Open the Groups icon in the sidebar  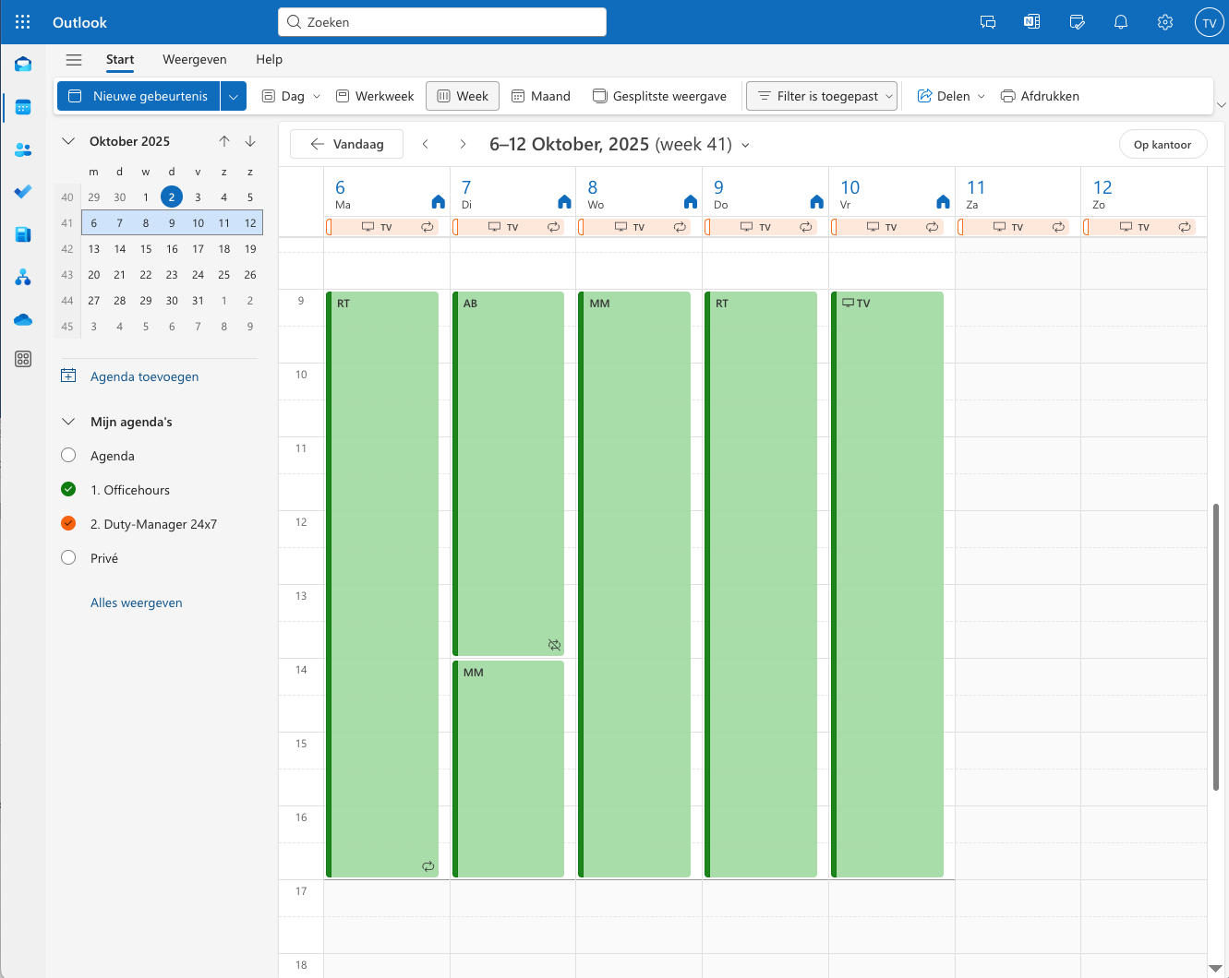[x=23, y=276]
